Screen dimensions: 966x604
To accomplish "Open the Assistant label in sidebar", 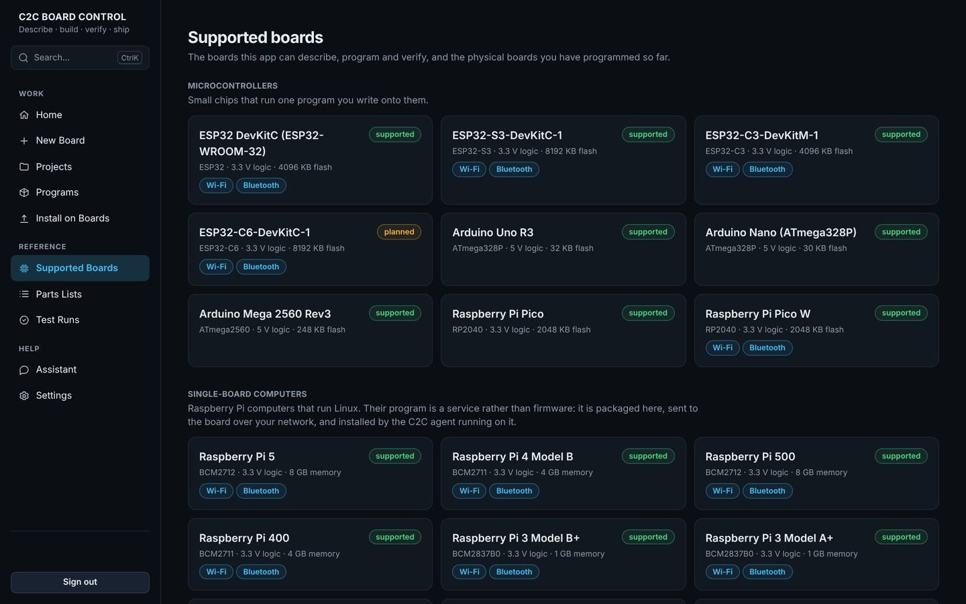I will [56, 370].
